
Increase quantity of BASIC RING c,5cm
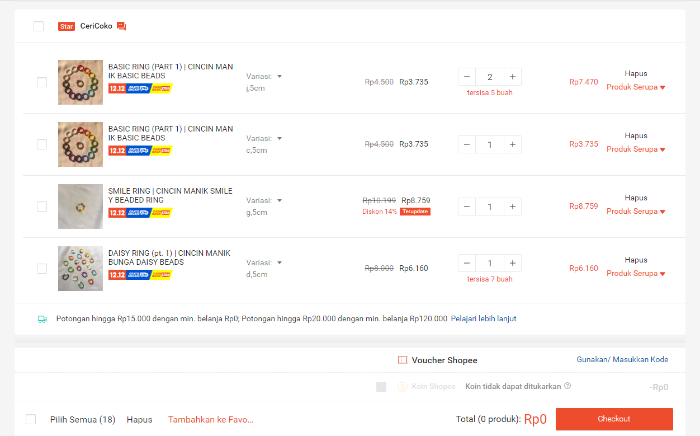click(x=513, y=144)
